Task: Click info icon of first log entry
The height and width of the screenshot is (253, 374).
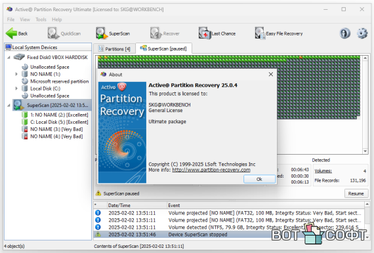Action: [x=98, y=213]
